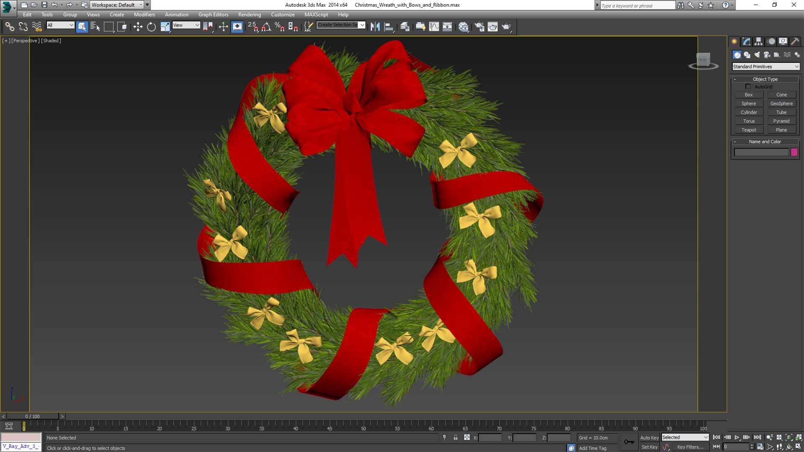
Task: Click the magenta object color swatch
Action: 794,152
